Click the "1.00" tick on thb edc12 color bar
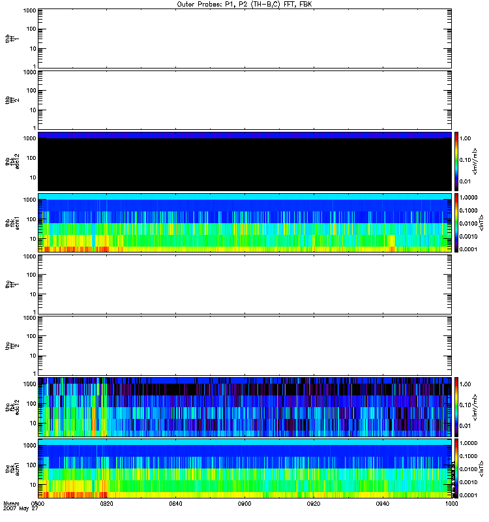The height and width of the screenshot is (522, 489). [x=466, y=138]
